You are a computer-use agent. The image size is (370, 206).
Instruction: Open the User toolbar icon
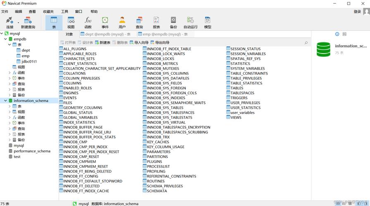click(122, 23)
